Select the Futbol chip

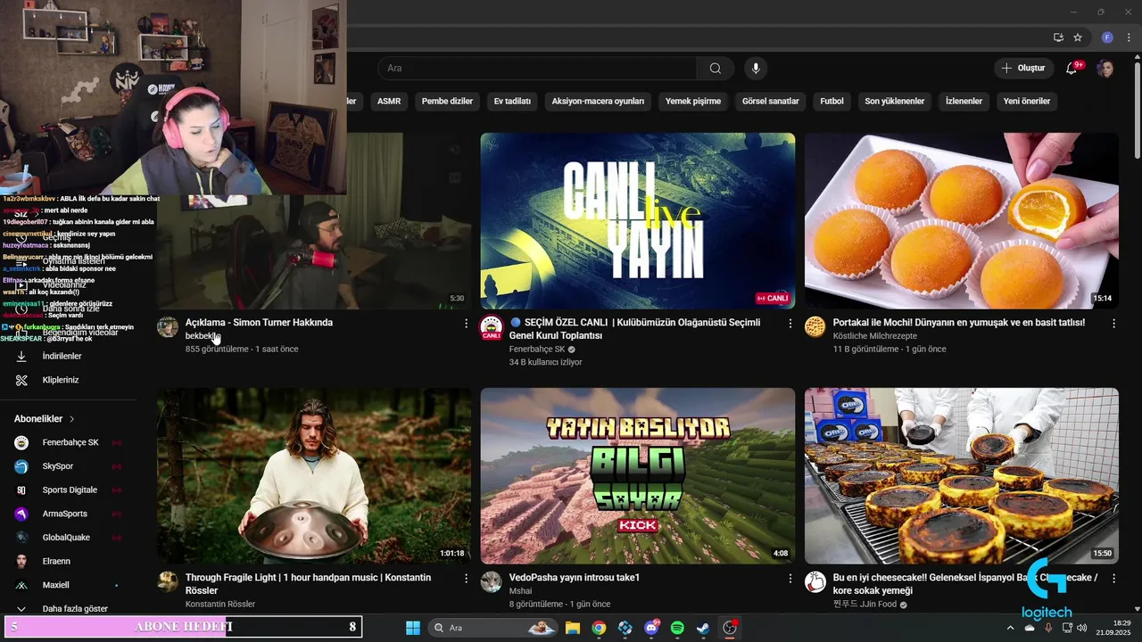pos(832,101)
